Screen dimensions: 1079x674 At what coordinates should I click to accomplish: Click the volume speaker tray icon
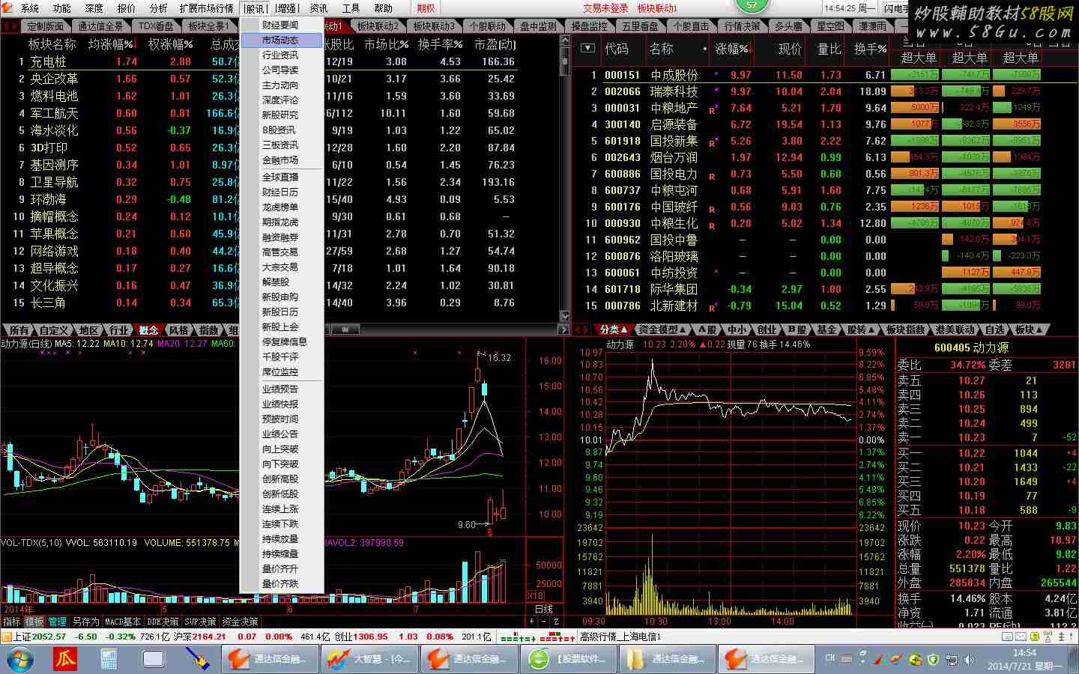[970, 660]
